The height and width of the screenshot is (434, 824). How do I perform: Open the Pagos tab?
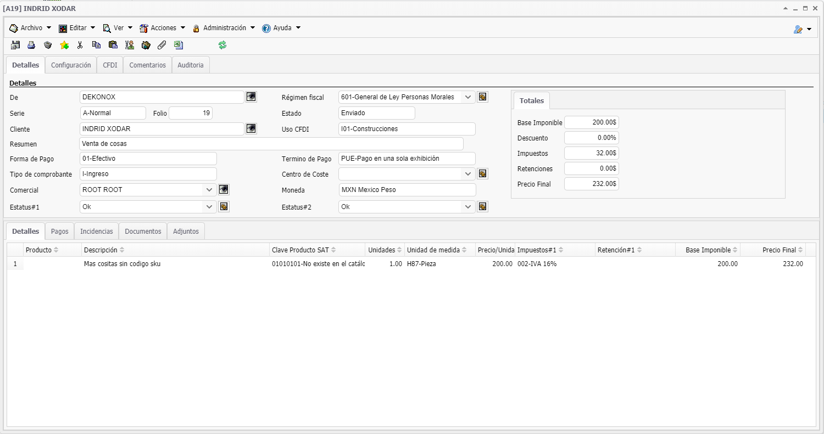(x=59, y=232)
